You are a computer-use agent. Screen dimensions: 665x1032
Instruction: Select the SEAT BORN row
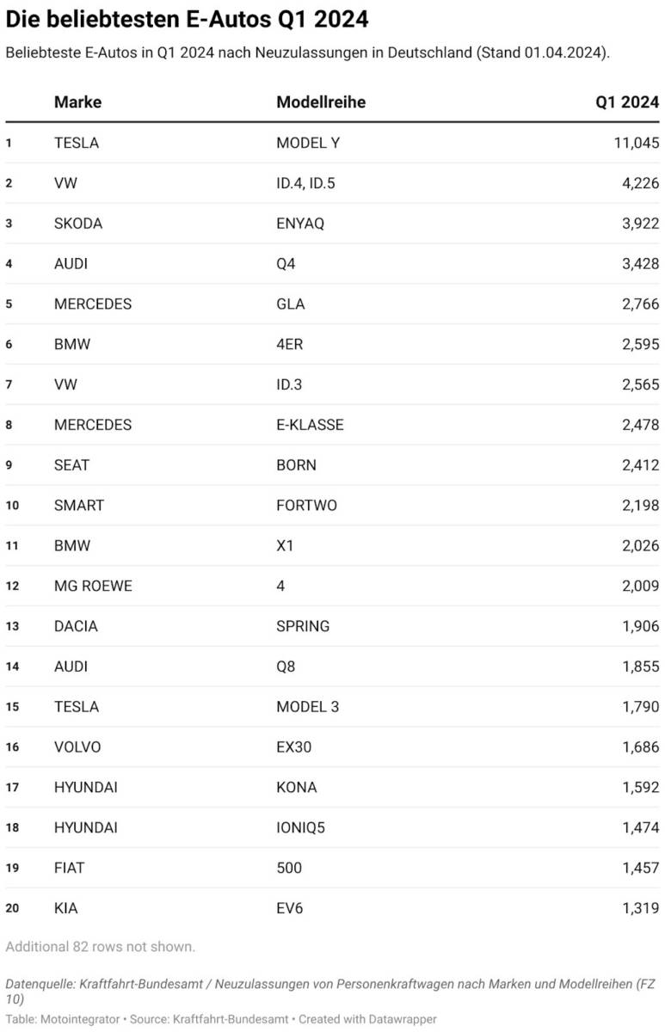click(332, 465)
